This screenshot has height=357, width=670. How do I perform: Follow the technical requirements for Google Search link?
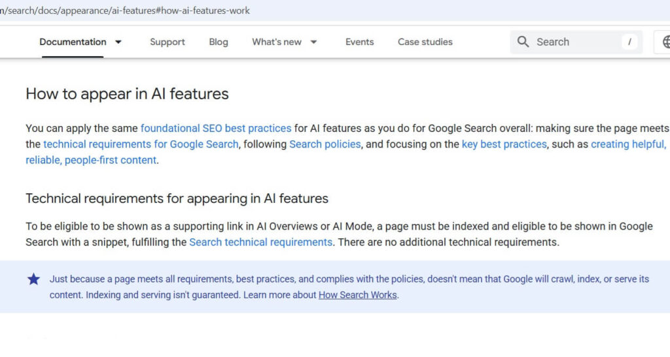[x=141, y=144]
